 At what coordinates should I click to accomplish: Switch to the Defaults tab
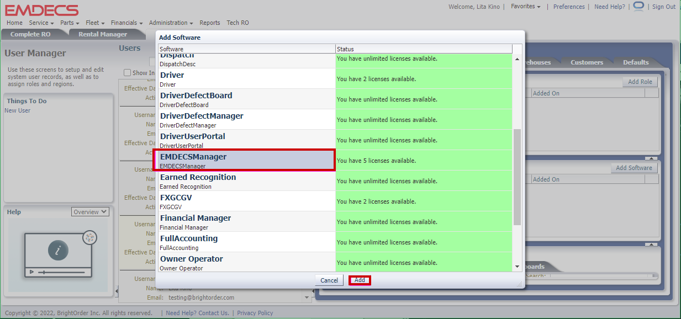click(636, 62)
